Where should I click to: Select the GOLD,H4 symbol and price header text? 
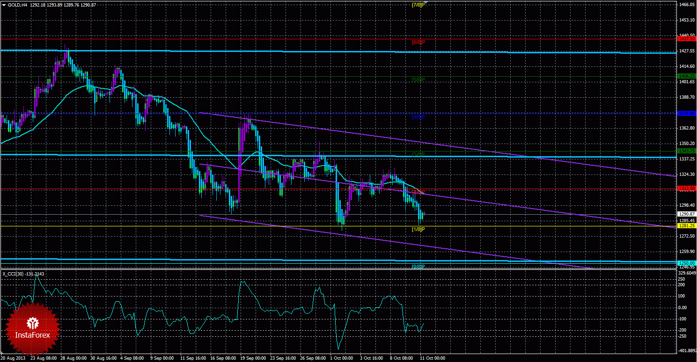(52, 4)
